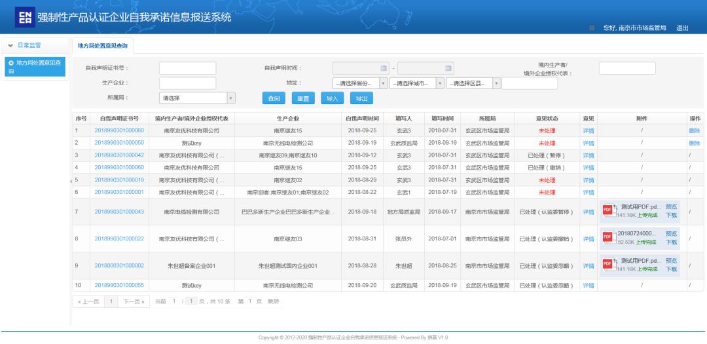Viewport: 707px width, 344px height.
Task: Click 退出 to log out
Action: click(x=682, y=28)
